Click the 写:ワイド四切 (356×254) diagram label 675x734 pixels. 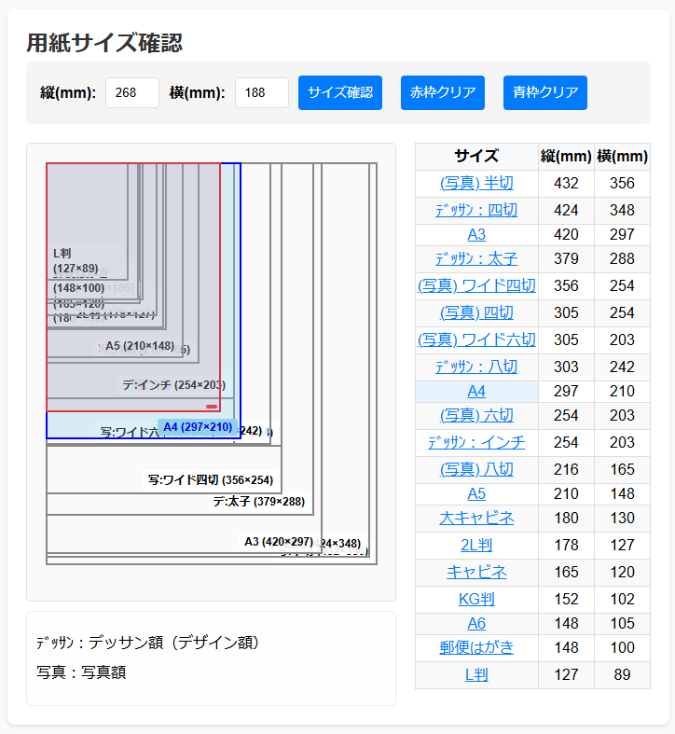point(211,479)
